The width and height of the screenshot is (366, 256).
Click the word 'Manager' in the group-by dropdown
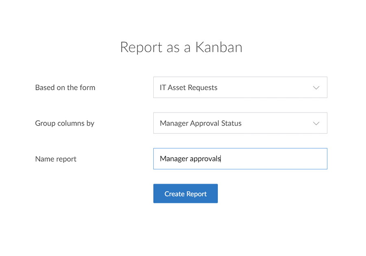tap(174, 124)
